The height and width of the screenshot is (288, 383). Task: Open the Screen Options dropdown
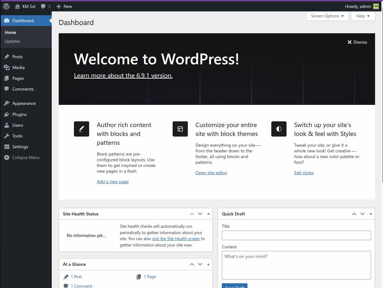click(327, 16)
